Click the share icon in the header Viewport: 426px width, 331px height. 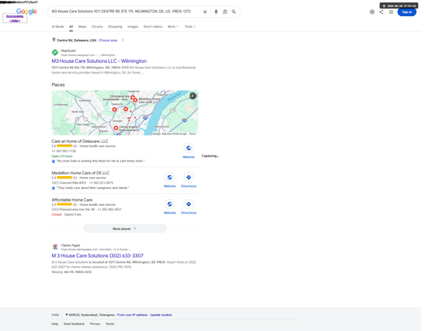(382, 12)
